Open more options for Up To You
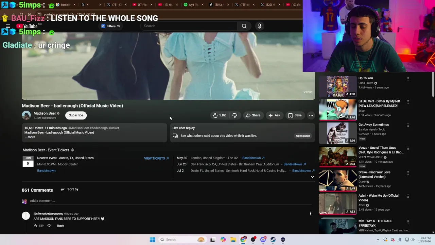The height and width of the screenshot is (245, 435). coord(408,79)
